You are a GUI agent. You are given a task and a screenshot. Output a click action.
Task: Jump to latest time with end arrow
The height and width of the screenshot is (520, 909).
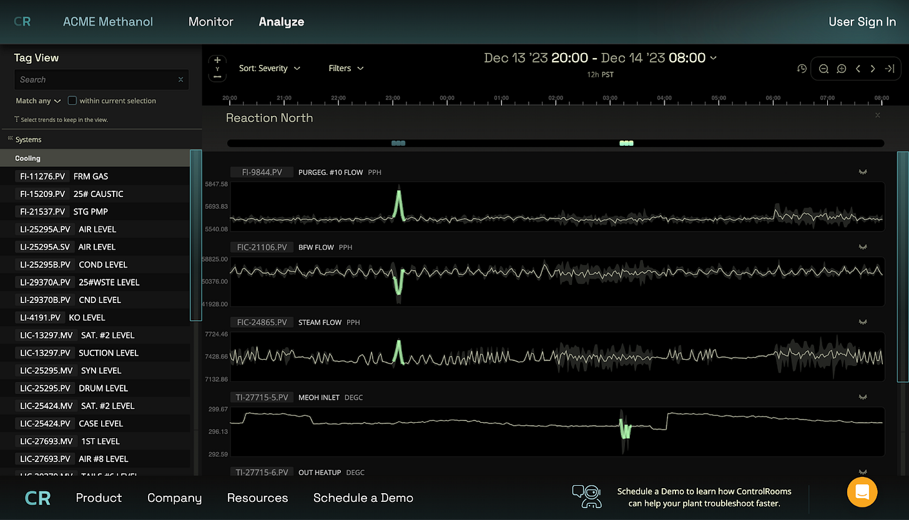point(890,69)
